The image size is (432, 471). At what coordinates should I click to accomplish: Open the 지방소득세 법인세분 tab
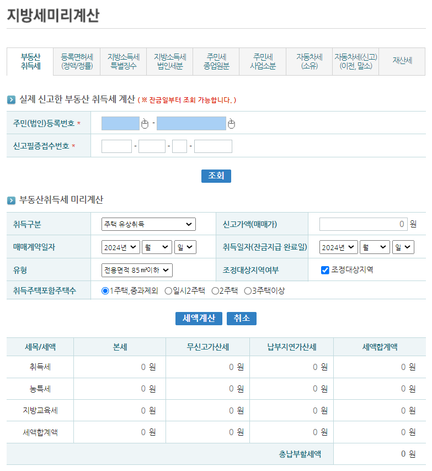(x=170, y=62)
